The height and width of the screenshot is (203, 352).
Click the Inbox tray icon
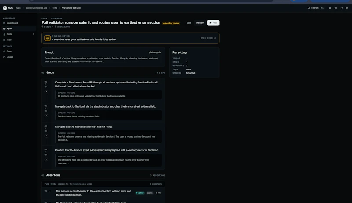[x=4, y=40]
